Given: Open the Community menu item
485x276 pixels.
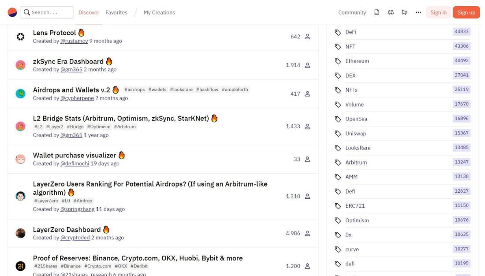Looking at the screenshot, I should (352, 12).
